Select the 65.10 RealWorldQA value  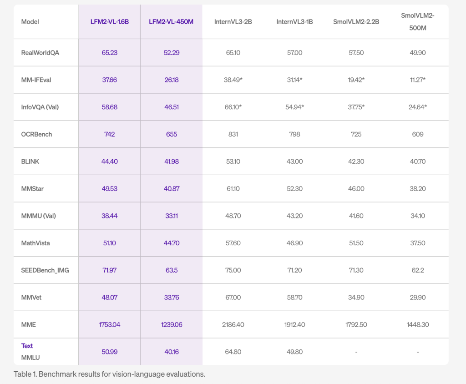click(233, 53)
